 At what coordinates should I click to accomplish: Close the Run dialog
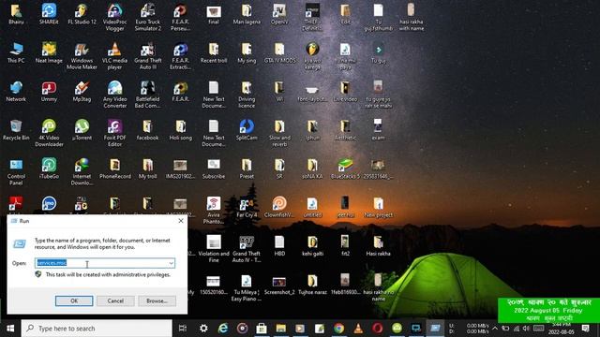coord(181,221)
